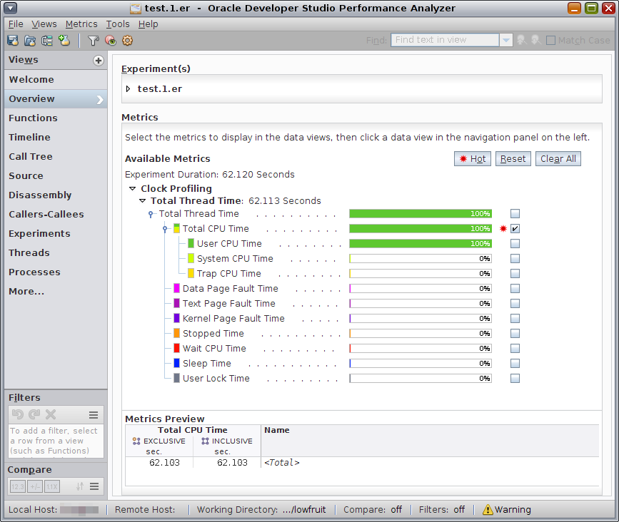Expand the test.1.er experiment node
Image resolution: width=619 pixels, height=522 pixels.
click(x=128, y=88)
